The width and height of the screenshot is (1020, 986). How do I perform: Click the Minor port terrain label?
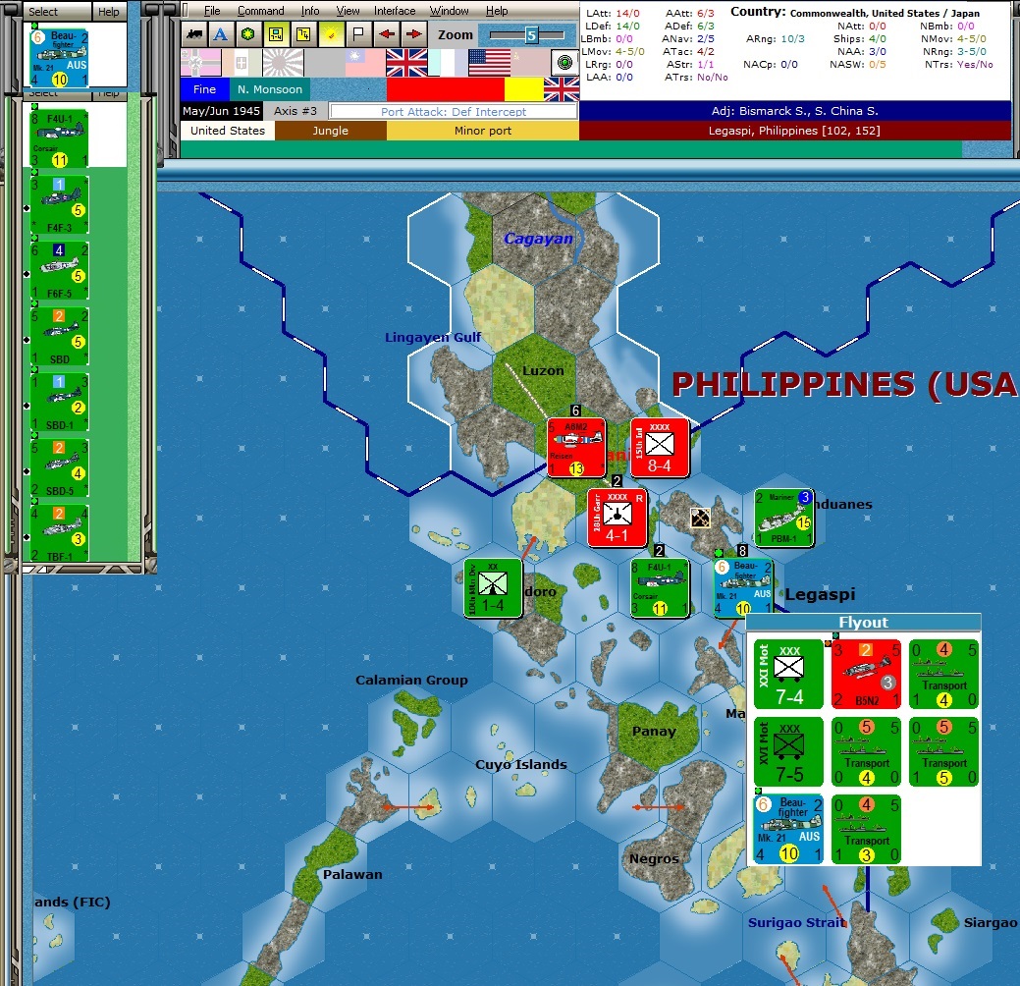click(x=483, y=131)
